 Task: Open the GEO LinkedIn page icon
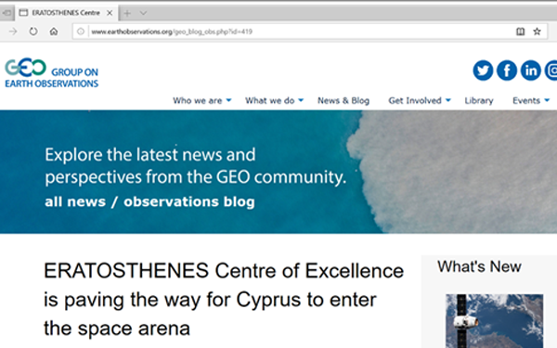(531, 71)
